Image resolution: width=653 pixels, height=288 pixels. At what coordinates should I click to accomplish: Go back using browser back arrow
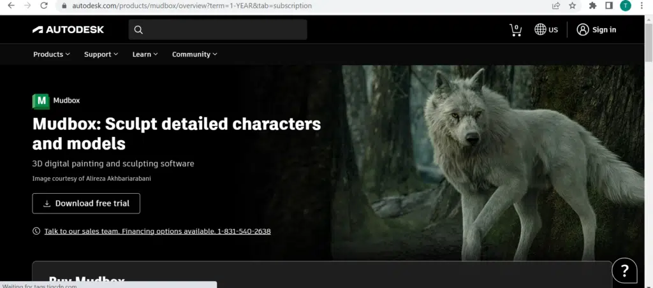pyautogui.click(x=11, y=5)
